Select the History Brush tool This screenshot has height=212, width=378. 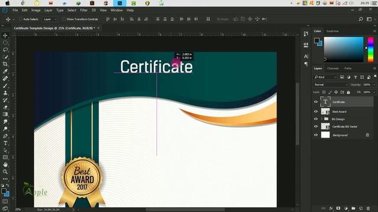pyautogui.click(x=5, y=100)
